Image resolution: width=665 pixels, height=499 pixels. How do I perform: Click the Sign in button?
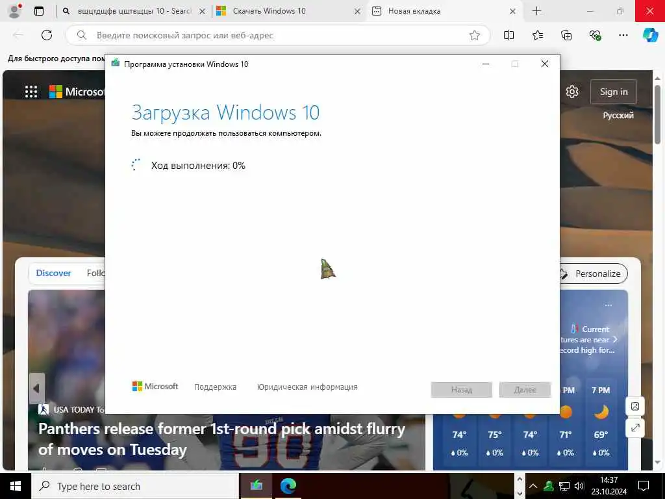[x=614, y=92]
